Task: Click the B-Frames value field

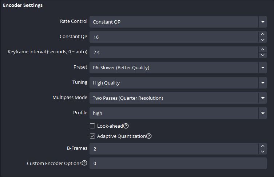Action: click(174, 149)
